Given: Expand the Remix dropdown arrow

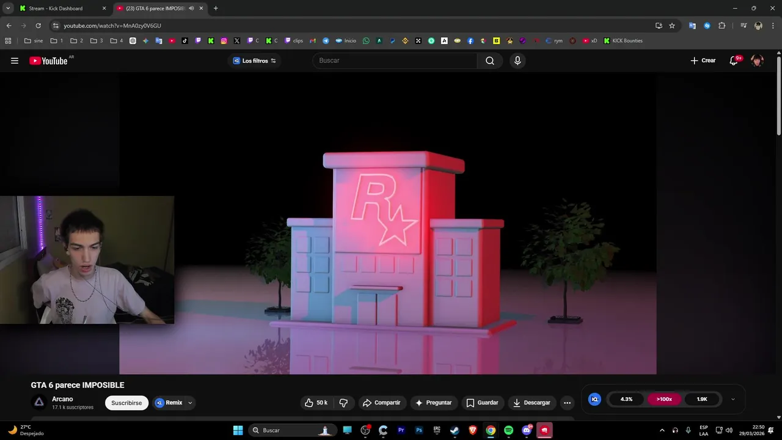Looking at the screenshot, I should tap(190, 403).
